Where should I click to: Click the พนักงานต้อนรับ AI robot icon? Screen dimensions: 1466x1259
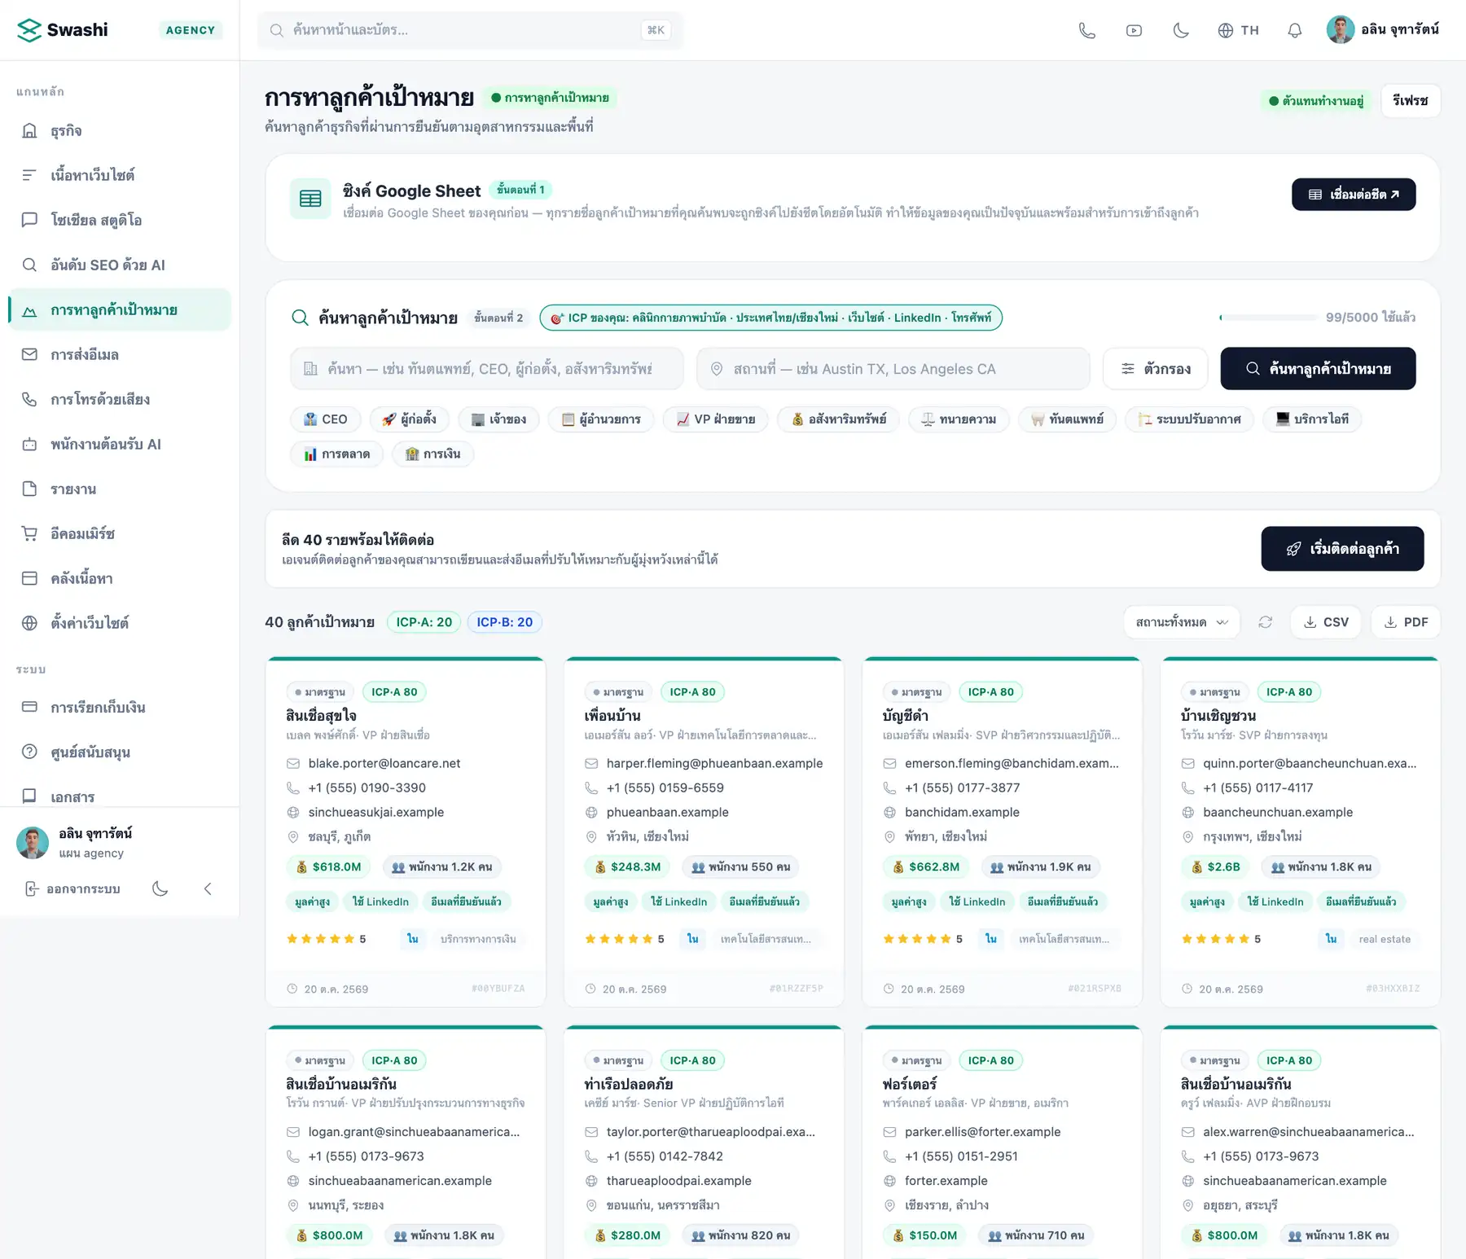pyautogui.click(x=29, y=444)
